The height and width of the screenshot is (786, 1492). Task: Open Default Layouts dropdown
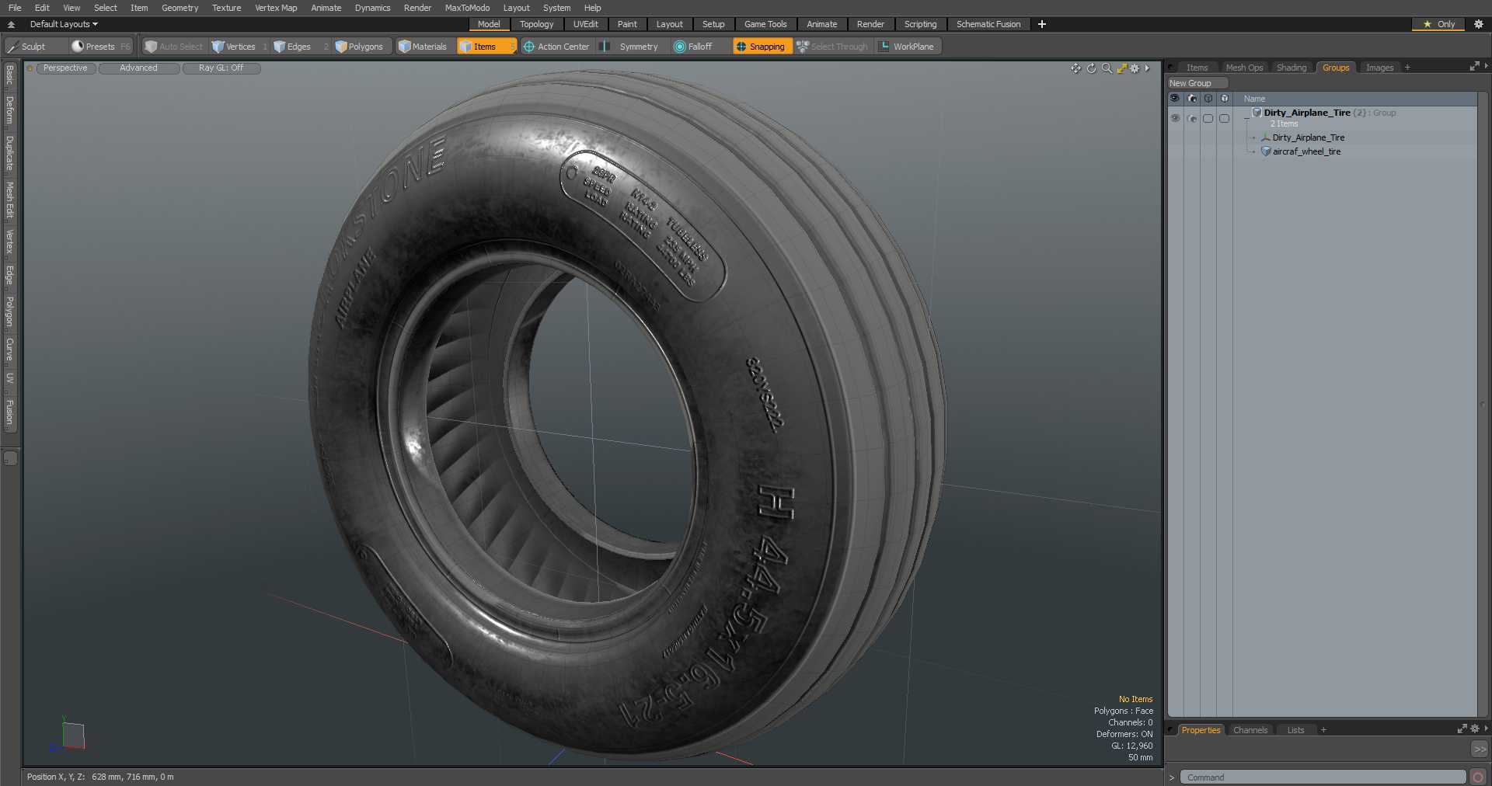[x=64, y=24]
